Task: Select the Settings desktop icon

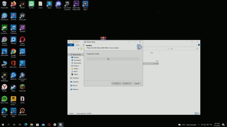Action: (x=13, y=40)
